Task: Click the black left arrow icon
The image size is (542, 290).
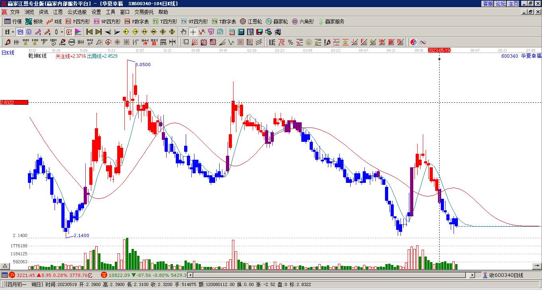Action: tap(108, 32)
